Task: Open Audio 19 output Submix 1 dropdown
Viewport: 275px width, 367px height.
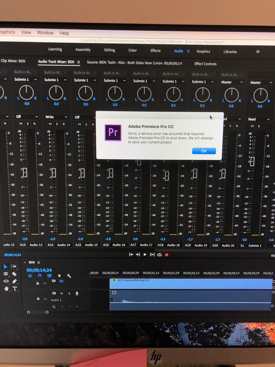Action: (203, 82)
